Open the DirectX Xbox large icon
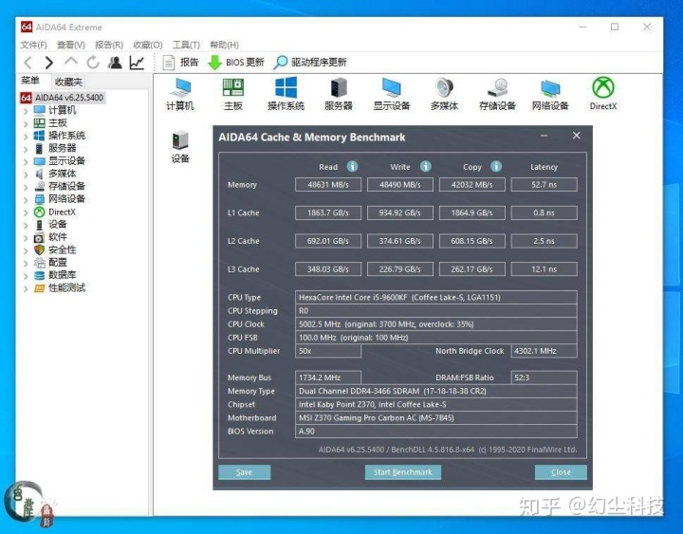The width and height of the screenshot is (683, 534). tap(603, 94)
